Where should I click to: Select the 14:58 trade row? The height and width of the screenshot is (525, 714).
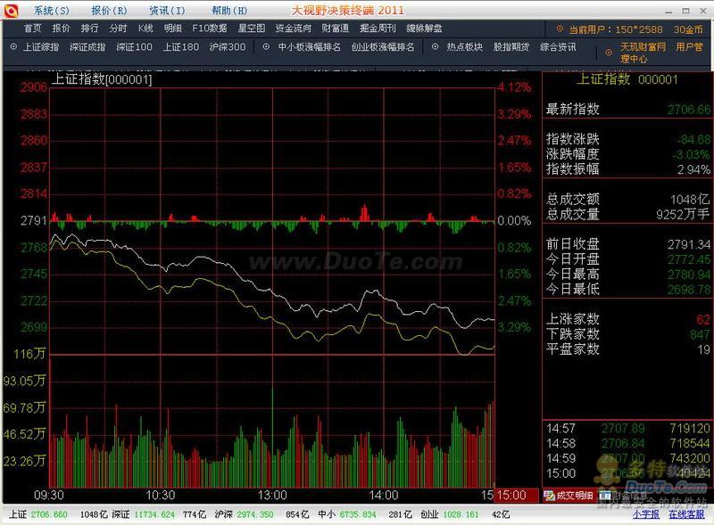(628, 444)
